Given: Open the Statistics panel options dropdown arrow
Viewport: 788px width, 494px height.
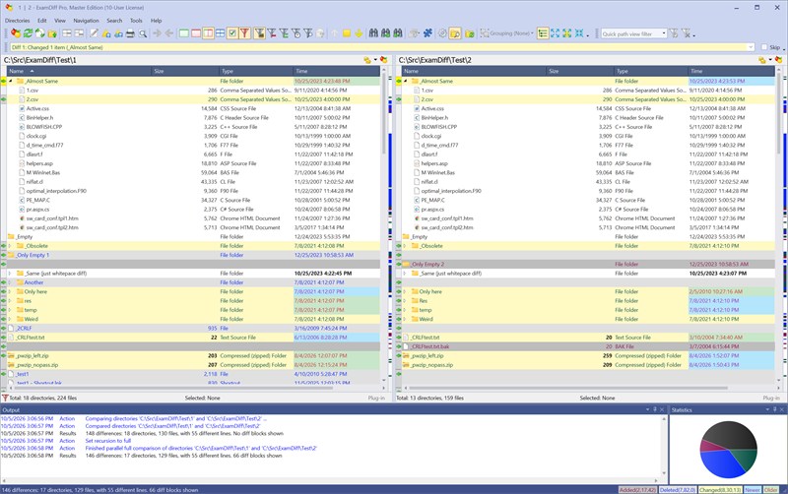Looking at the screenshot, I should (767, 409).
